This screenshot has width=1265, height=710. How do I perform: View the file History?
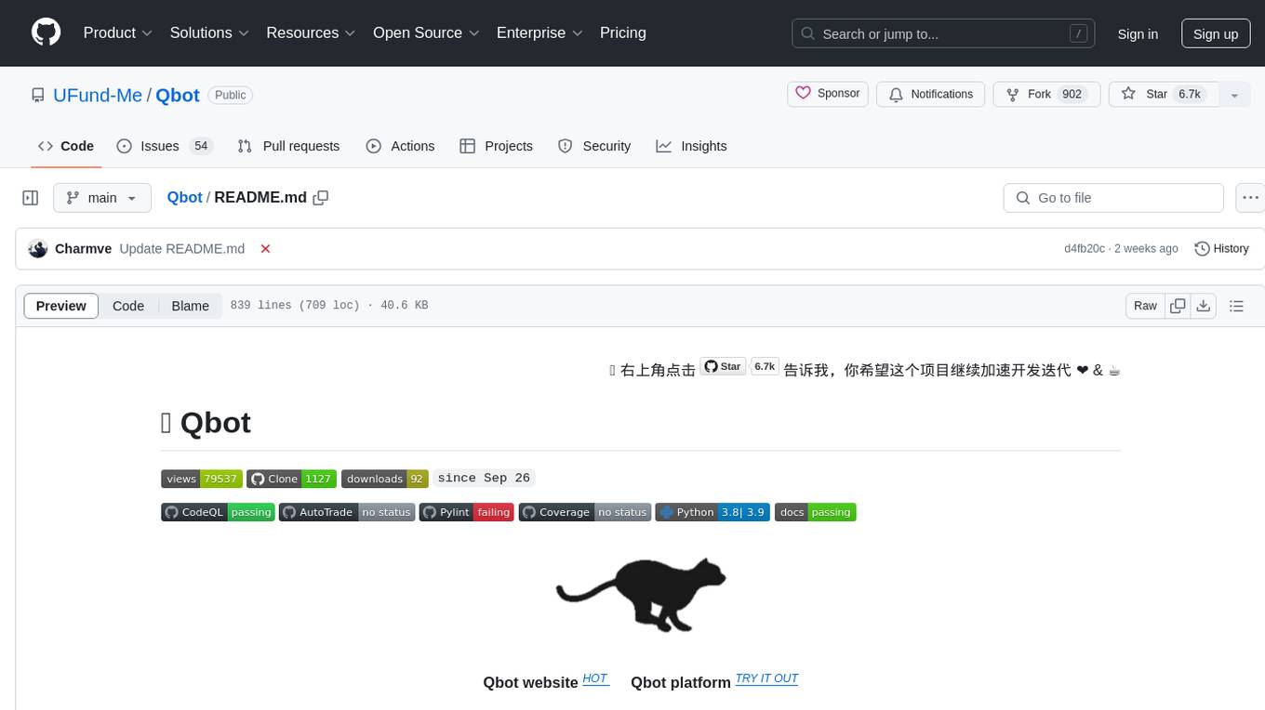point(1221,248)
